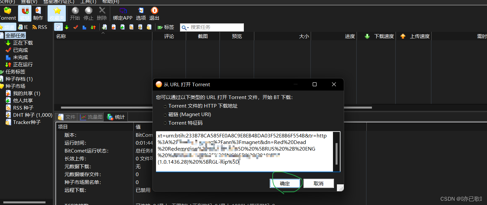Open others' shares green-arrow icon in small toolbar
The image size is (487, 205).
122,27
